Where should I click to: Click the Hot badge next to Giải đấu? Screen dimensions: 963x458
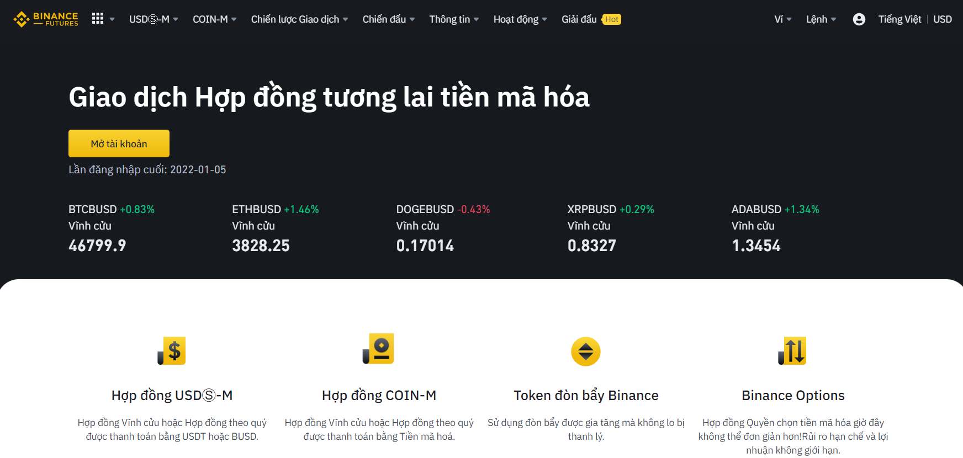611,19
